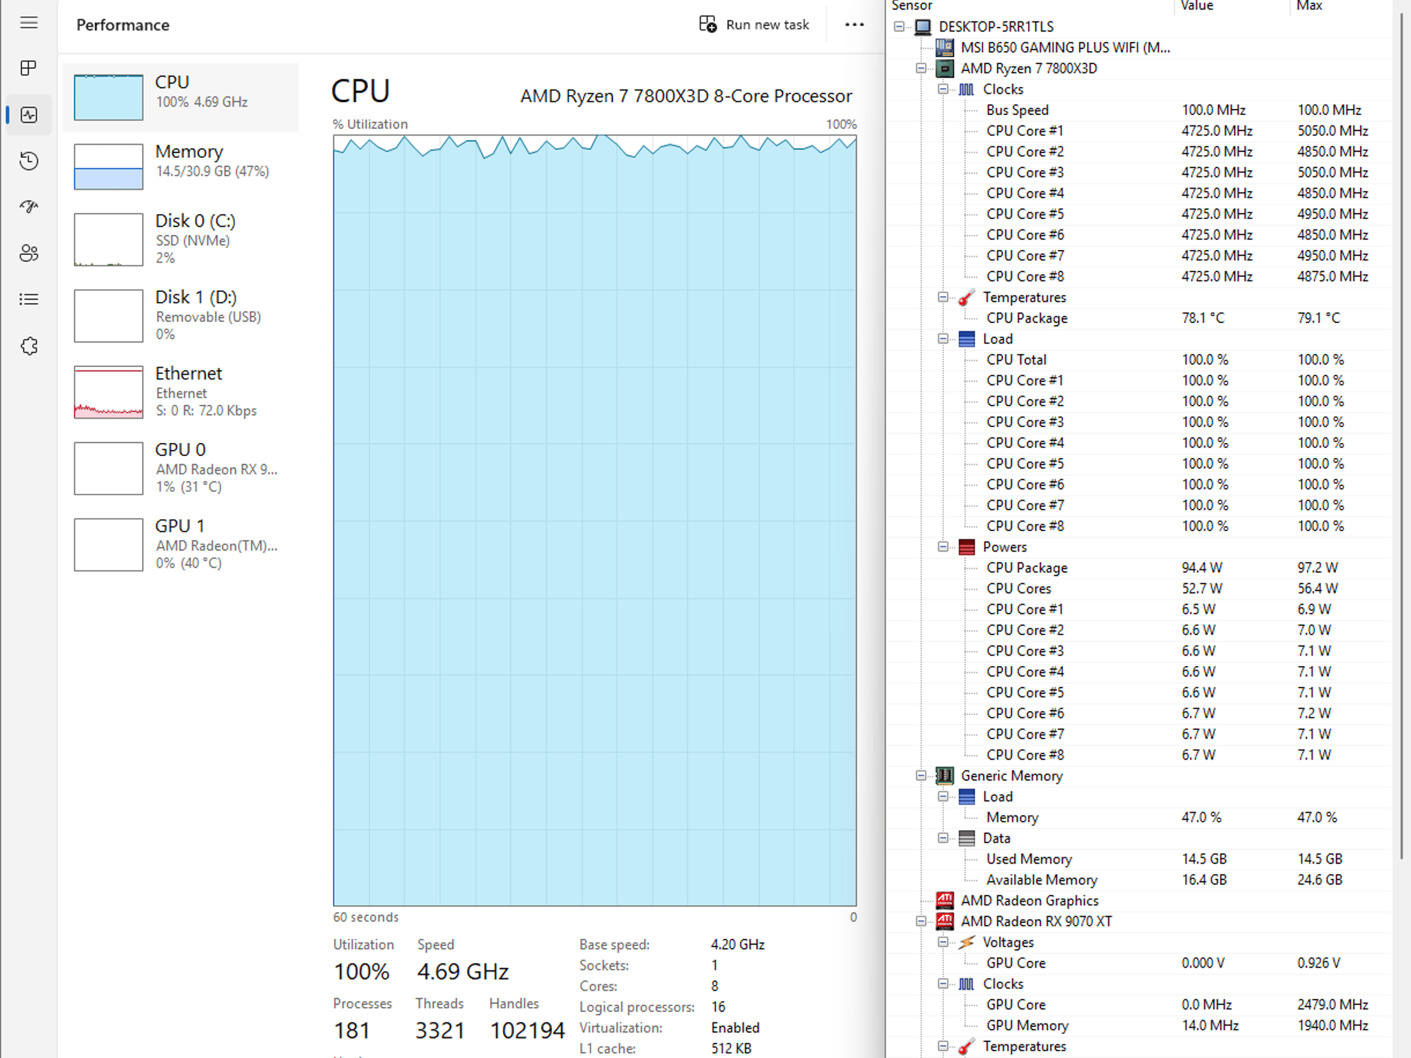Select the GPU Memory clock row
This screenshot has height=1058, width=1411.
(x=1140, y=1025)
